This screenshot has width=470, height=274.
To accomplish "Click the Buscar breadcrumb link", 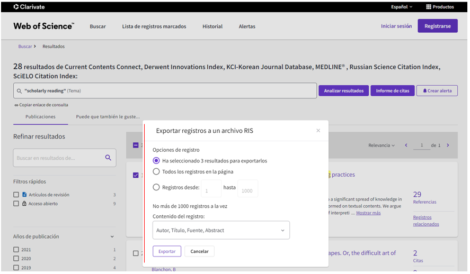I will 25,47.
